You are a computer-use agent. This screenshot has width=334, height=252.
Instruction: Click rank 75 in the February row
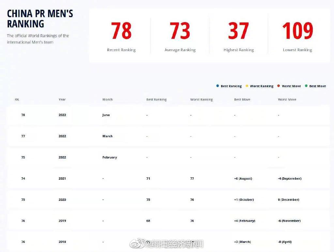(x=23, y=157)
